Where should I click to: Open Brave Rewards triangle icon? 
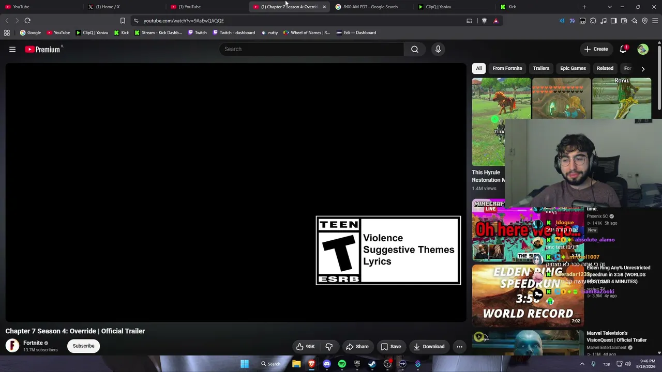pyautogui.click(x=495, y=21)
